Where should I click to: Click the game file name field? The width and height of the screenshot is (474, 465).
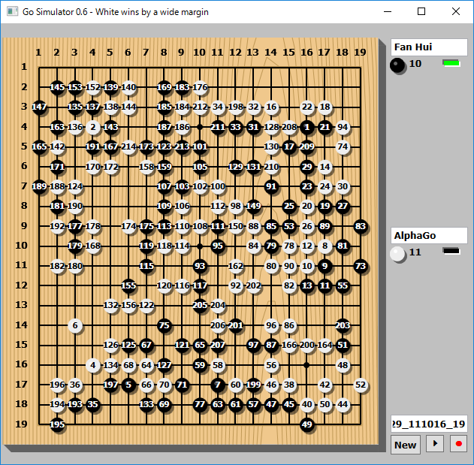point(429,424)
